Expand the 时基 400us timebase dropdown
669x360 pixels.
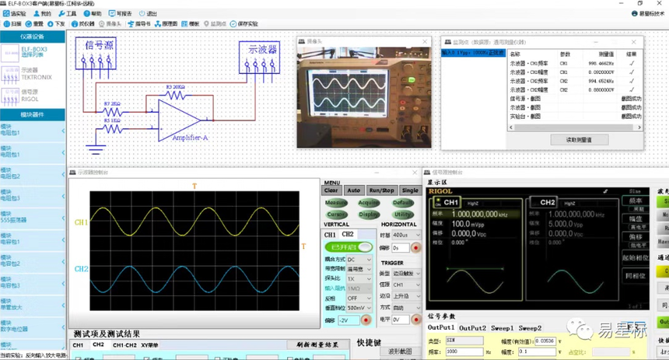(x=405, y=234)
